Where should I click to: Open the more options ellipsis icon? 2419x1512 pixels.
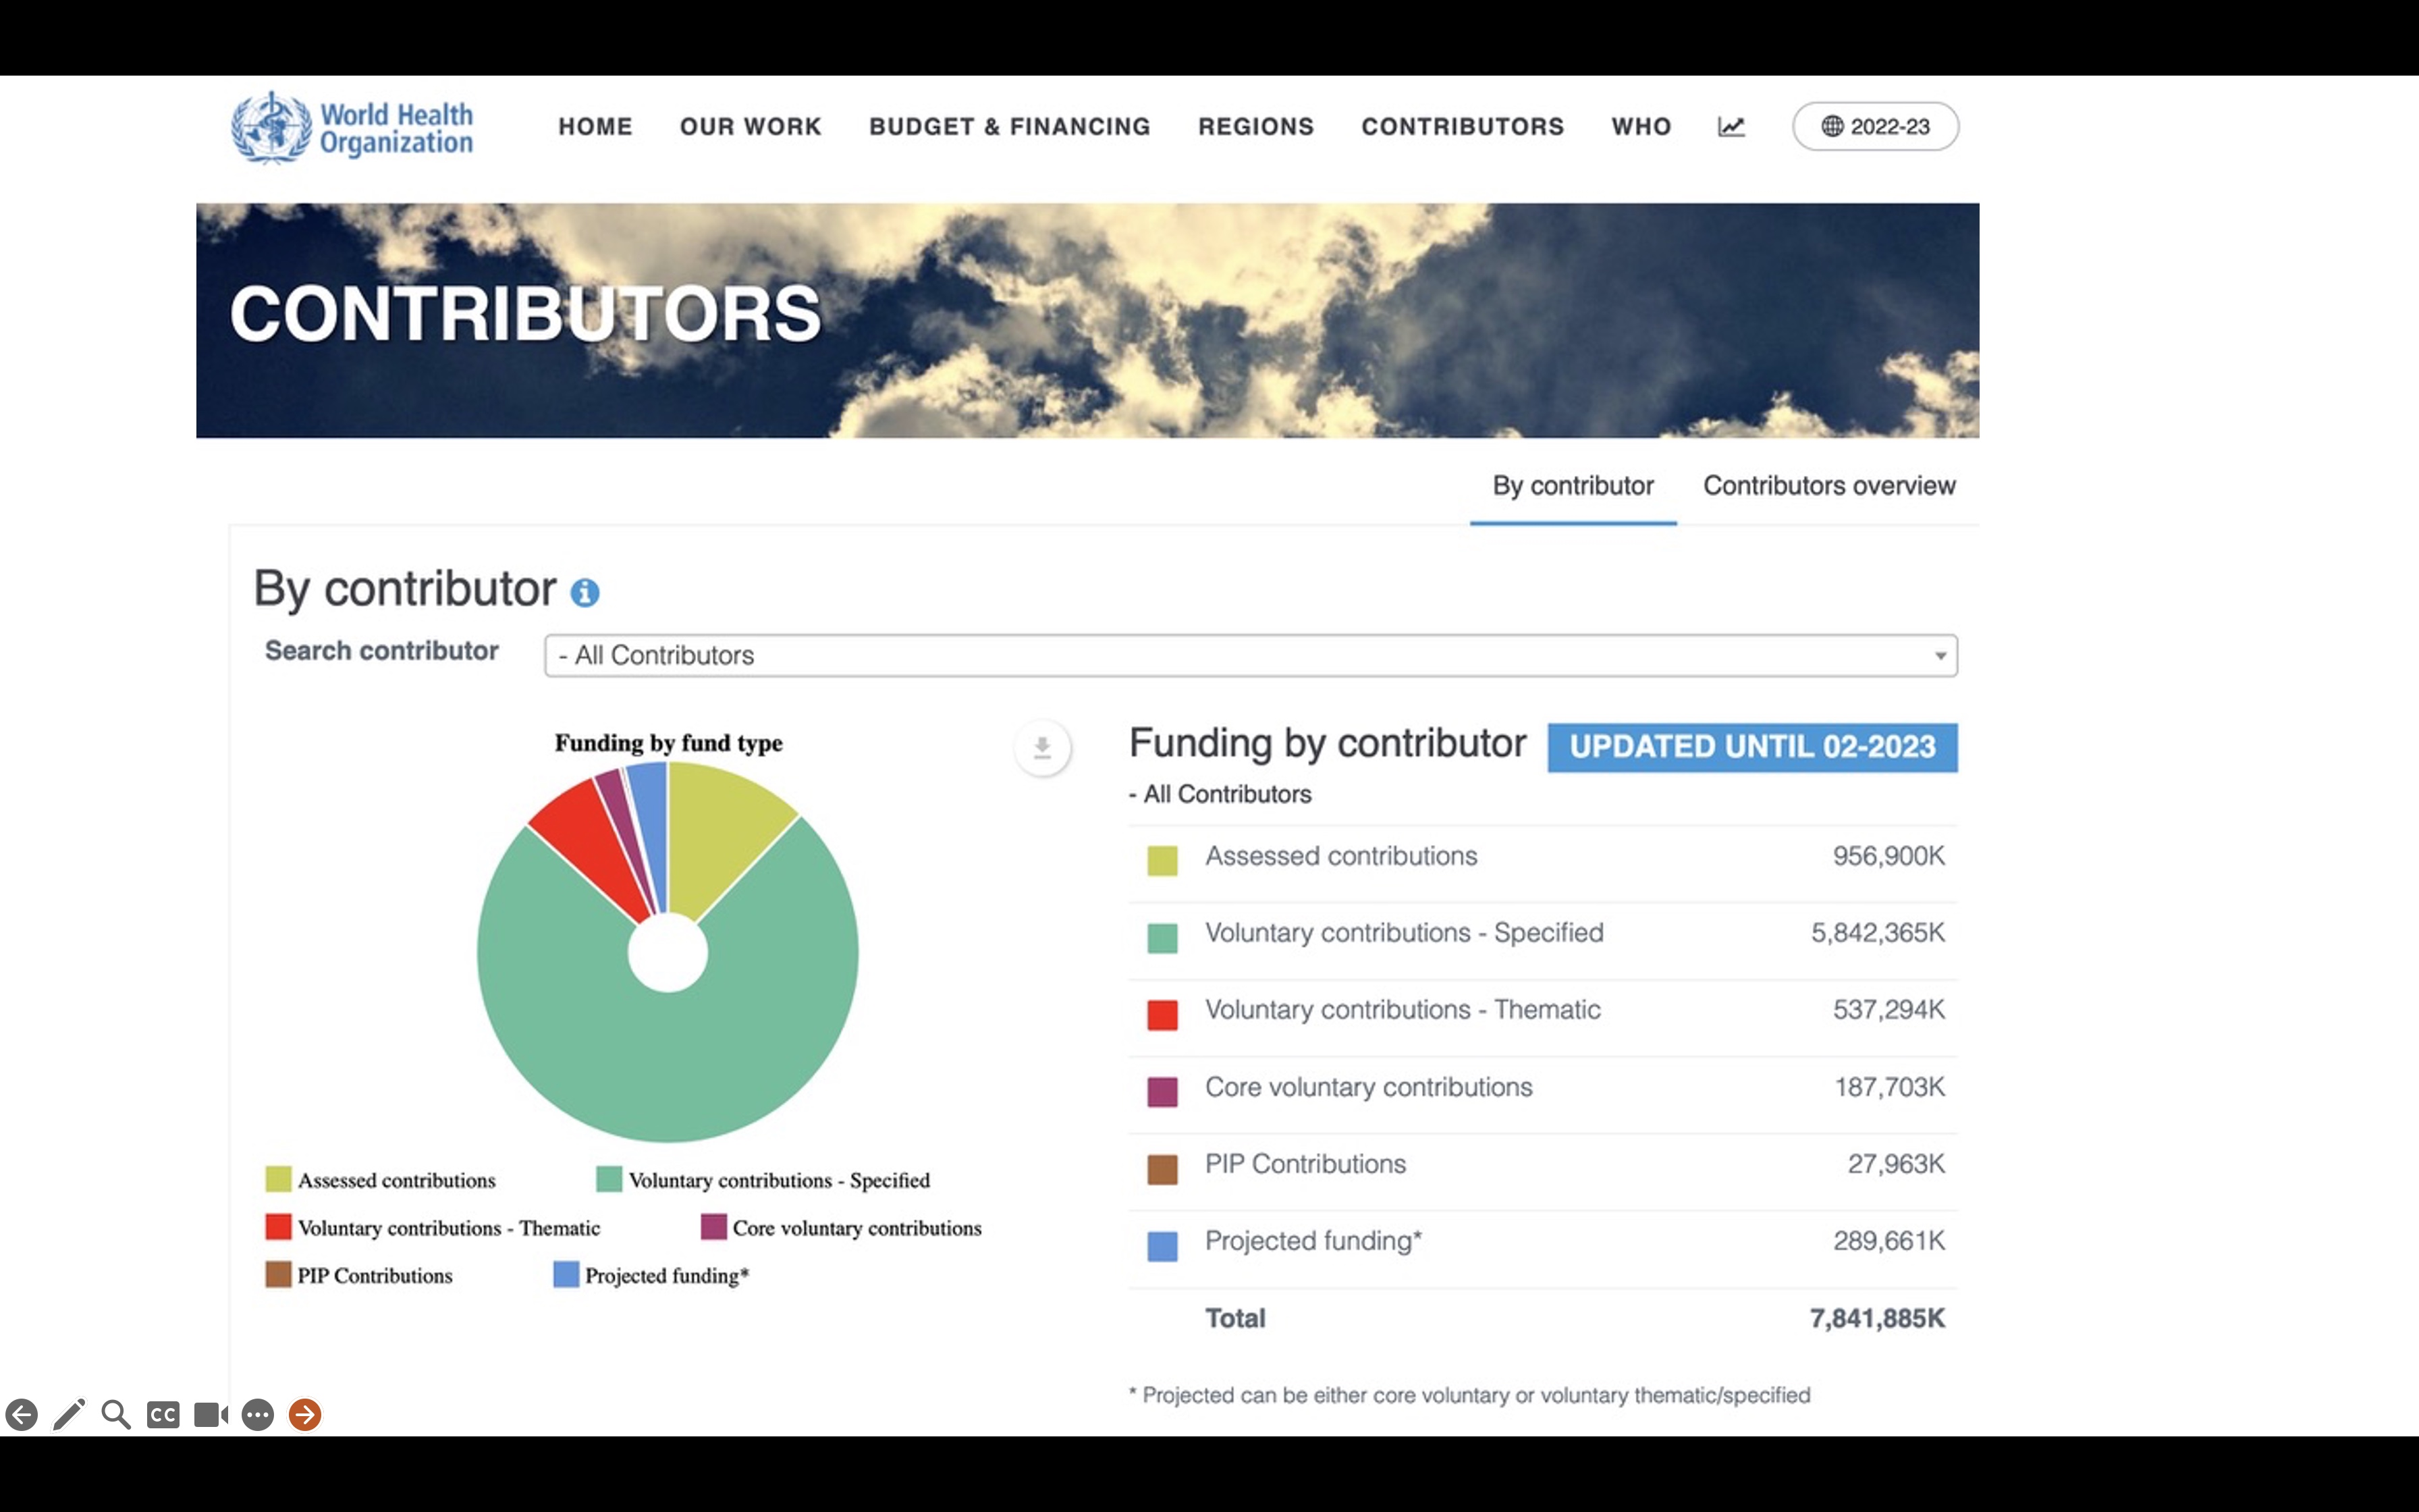point(258,1414)
